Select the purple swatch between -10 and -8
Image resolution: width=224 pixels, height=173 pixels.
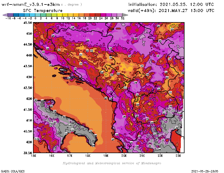10,15
